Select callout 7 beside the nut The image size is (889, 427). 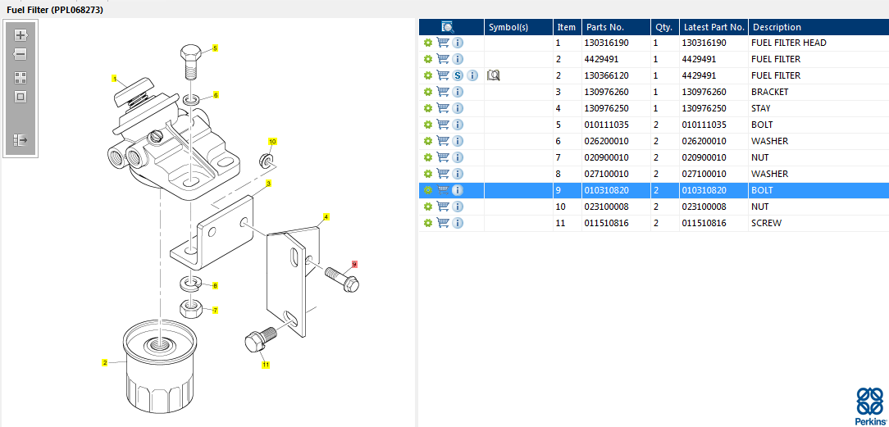(x=216, y=310)
